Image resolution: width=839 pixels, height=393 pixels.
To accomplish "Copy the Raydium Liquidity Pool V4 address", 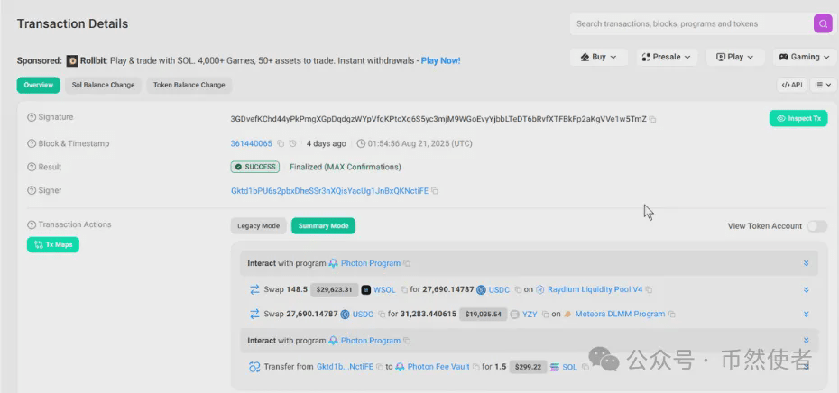I will coord(649,290).
